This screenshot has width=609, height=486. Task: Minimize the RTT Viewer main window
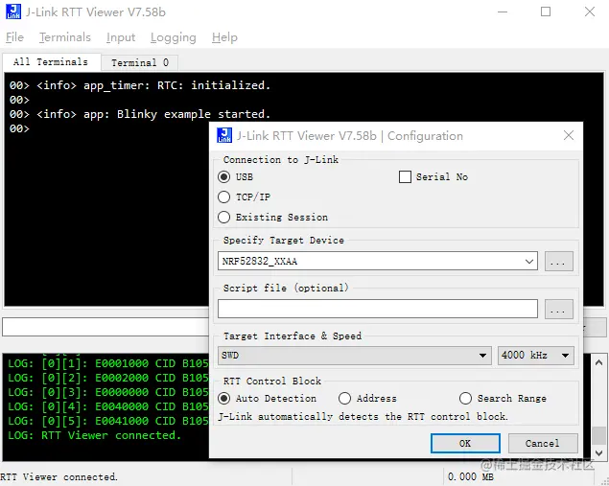pos(503,12)
